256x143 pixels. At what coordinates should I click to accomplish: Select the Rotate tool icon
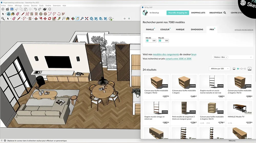[50, 19]
